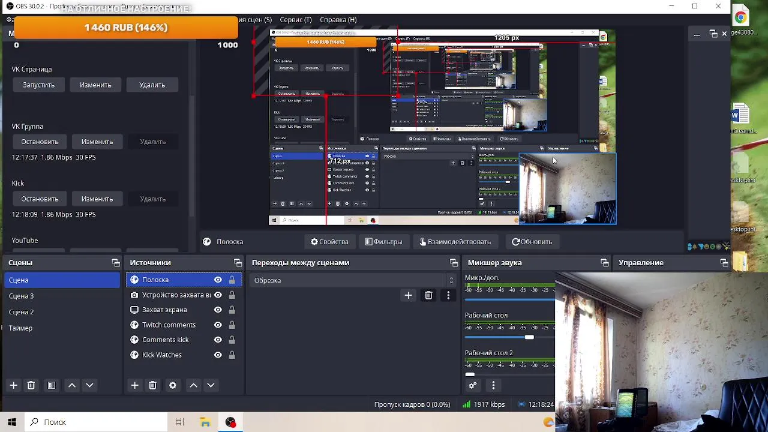Select the highlighted Сцена scene

62,280
